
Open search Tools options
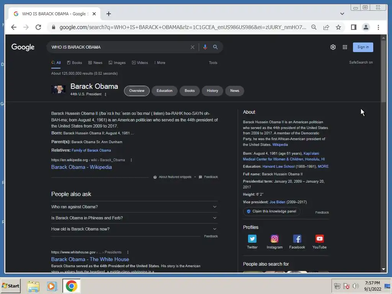(x=213, y=63)
